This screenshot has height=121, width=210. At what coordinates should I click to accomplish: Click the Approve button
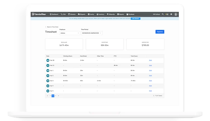click(160, 32)
